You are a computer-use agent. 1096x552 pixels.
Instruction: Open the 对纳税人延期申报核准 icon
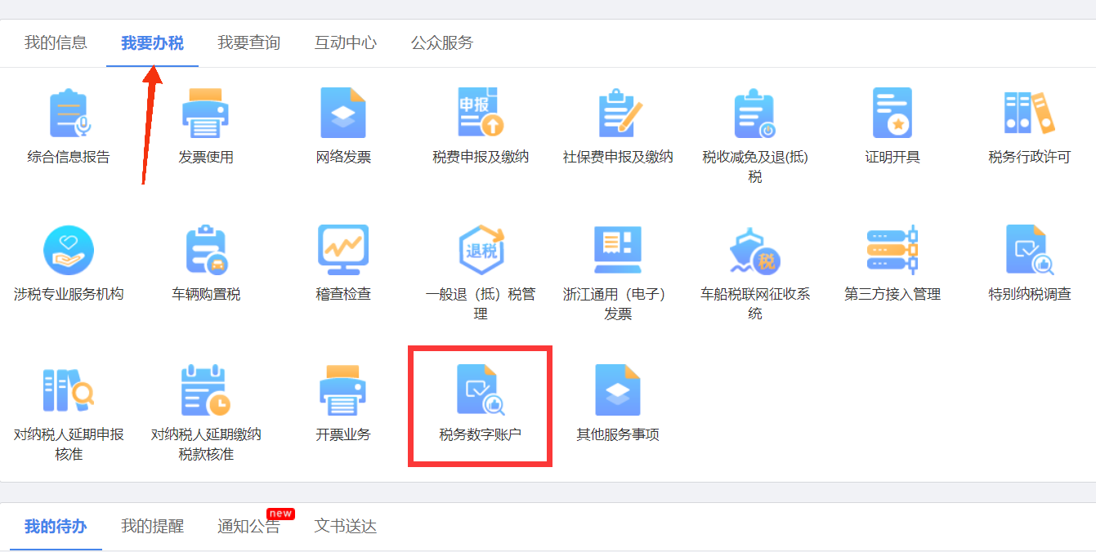click(x=69, y=390)
